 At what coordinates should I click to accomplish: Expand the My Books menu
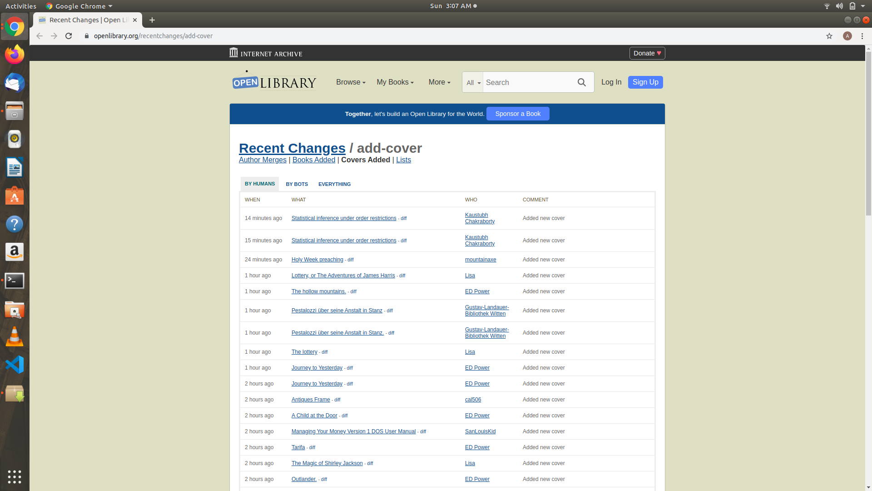pos(395,82)
